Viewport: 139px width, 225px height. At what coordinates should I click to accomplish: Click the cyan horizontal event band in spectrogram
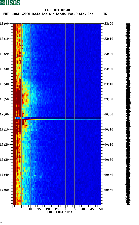click(x=57, y=119)
